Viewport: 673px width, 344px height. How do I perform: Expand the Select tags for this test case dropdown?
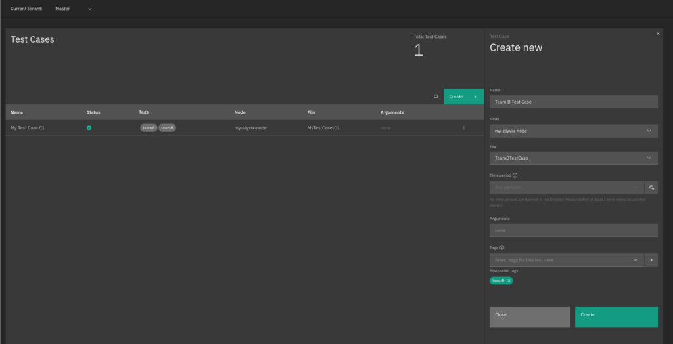click(566, 260)
